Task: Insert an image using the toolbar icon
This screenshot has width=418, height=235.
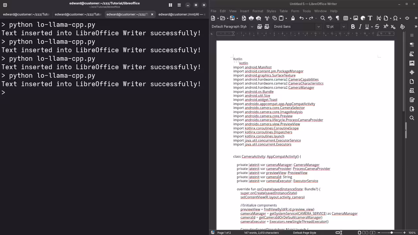Action: [x=356, y=18]
